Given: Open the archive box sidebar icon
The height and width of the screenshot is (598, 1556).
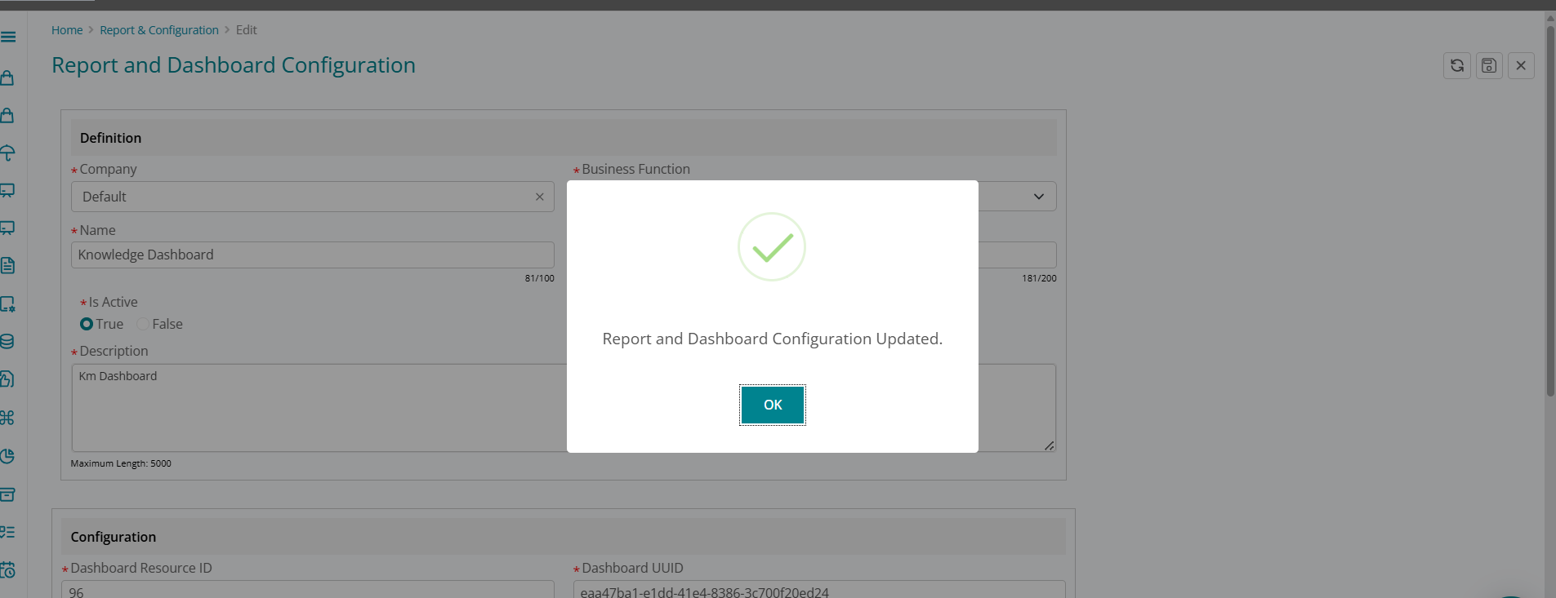Looking at the screenshot, I should tap(8, 494).
